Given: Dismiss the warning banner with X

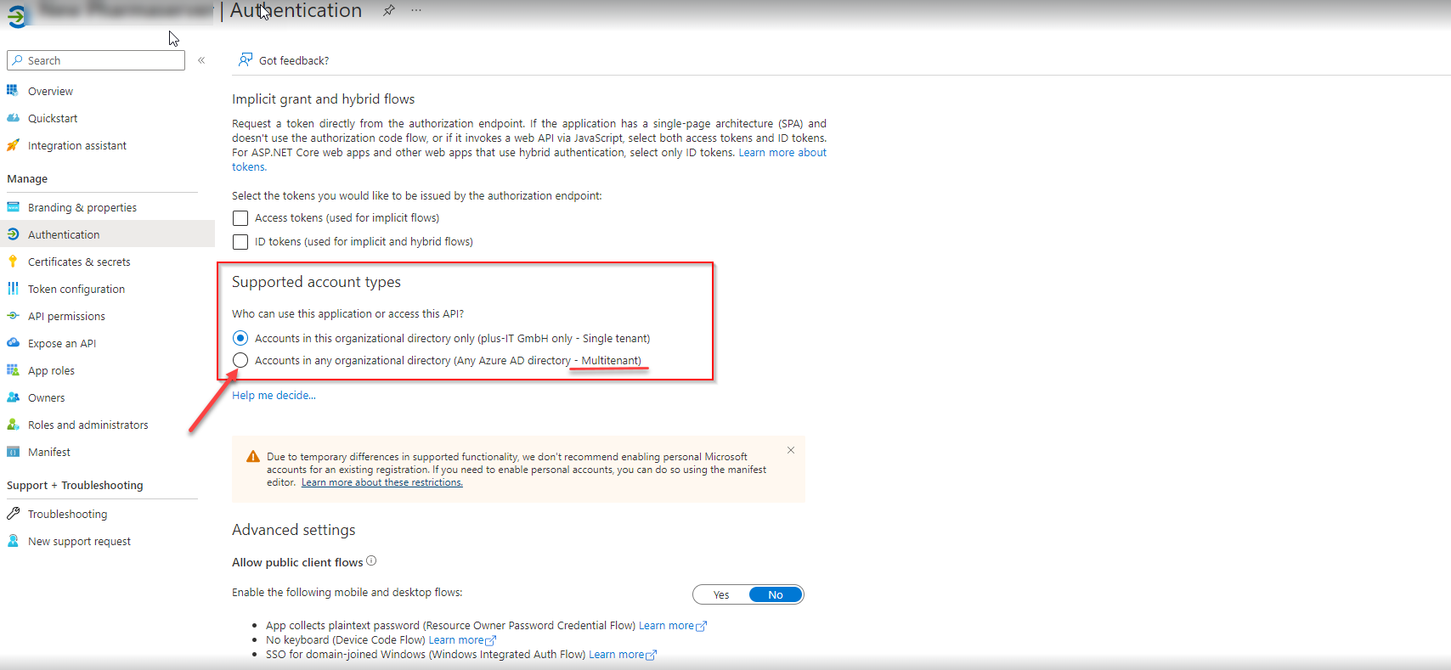Looking at the screenshot, I should (x=790, y=450).
